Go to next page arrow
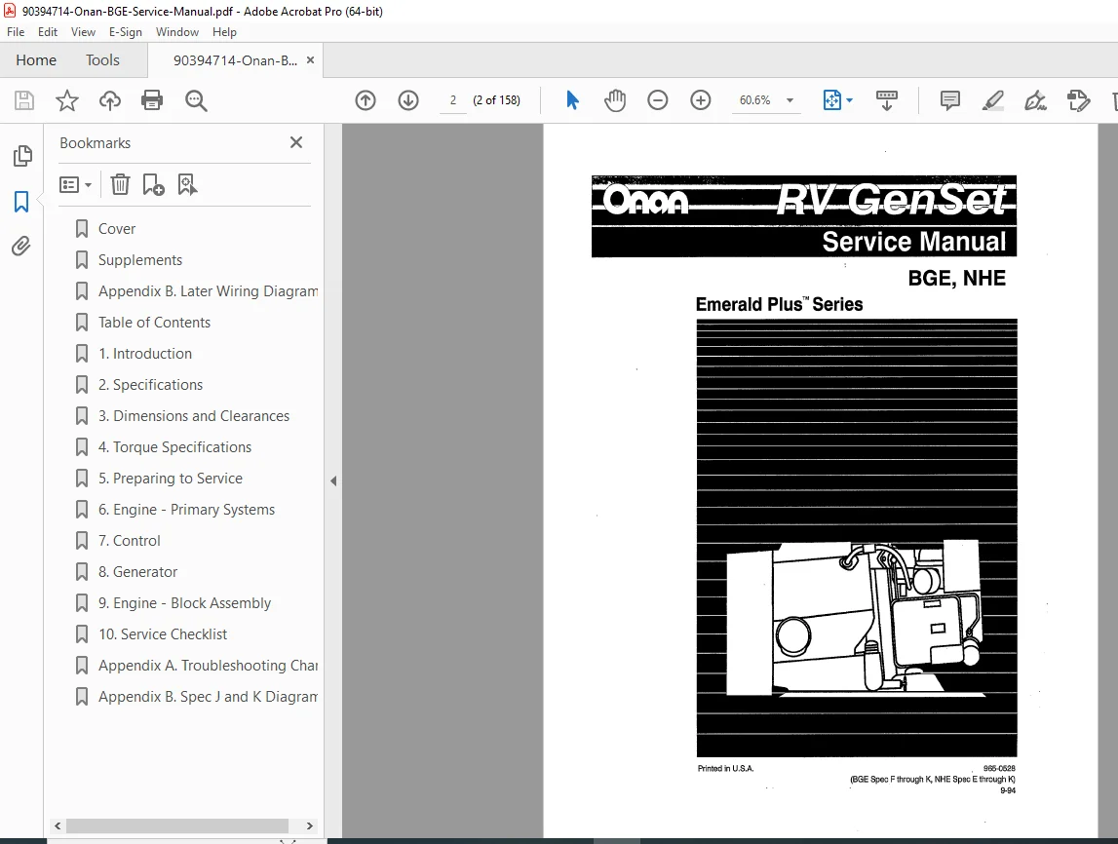Viewport: 1118px width, 844px height. (x=408, y=100)
